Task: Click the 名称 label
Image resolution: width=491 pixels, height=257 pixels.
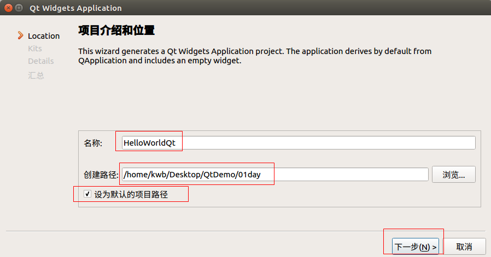Action: tap(93, 143)
